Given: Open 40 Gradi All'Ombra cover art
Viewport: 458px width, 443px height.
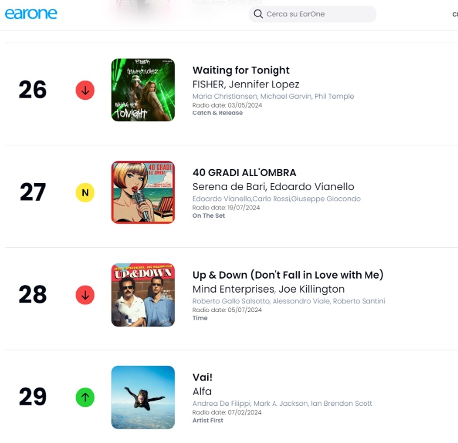Looking at the screenshot, I should [x=143, y=193].
